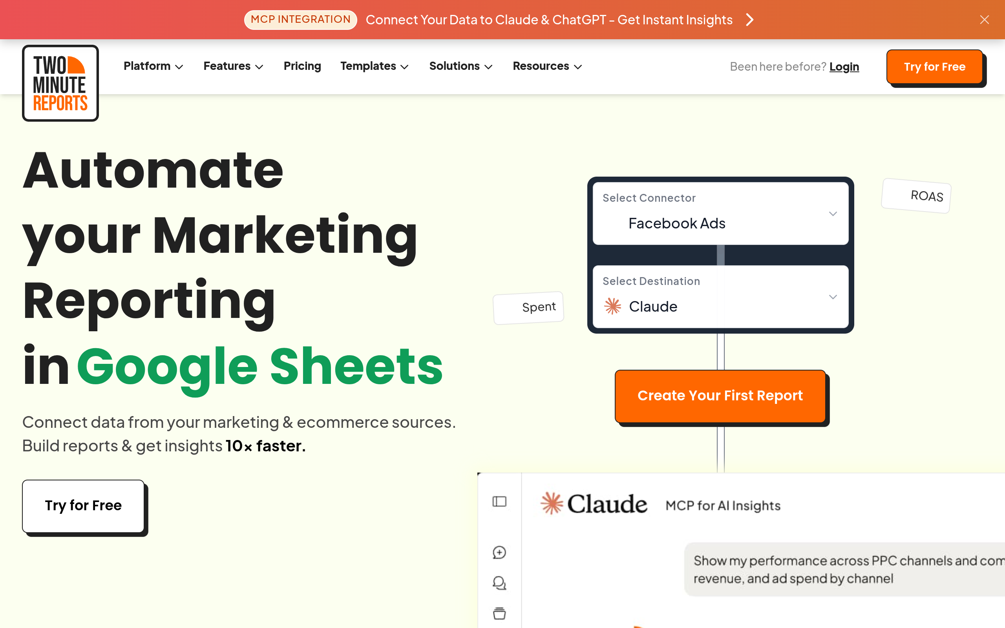
Task: Click 'MCP for AI Insights' text
Action: click(723, 506)
